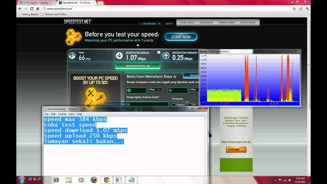Click the browser forward arrow

(x=26, y=9)
